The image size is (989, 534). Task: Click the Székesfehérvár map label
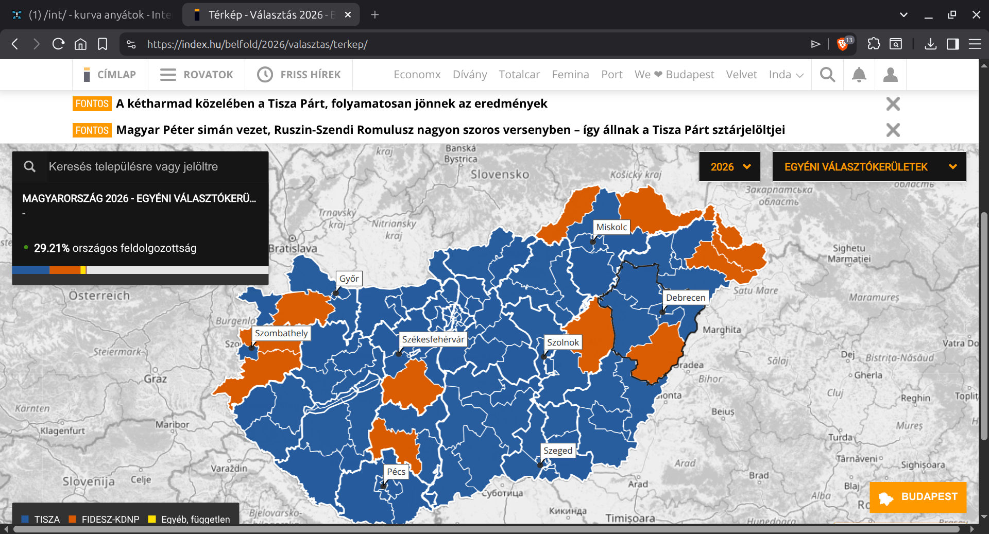(433, 339)
